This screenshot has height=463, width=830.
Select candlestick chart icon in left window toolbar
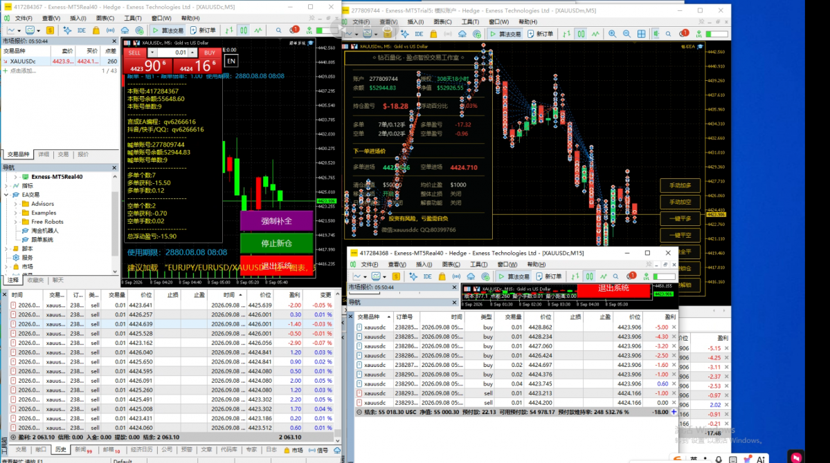pyautogui.click(x=244, y=30)
